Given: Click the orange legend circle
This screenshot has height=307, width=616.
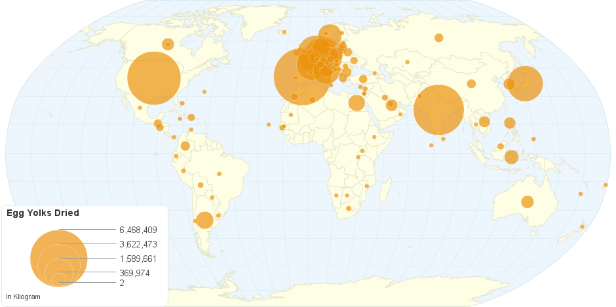Looking at the screenshot, I should pos(59,258).
